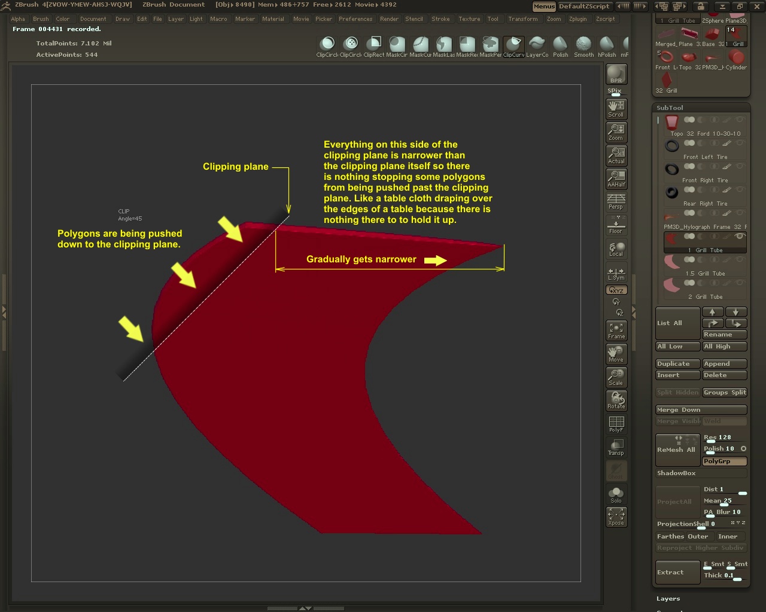Choose the ClipRect brush
This screenshot has width=766, height=612.
(374, 45)
